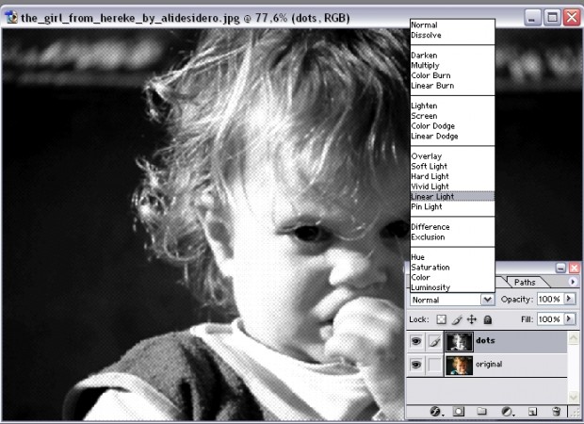Open the Layers palette flyout menu arrow
The image size is (584, 424).
[573, 282]
